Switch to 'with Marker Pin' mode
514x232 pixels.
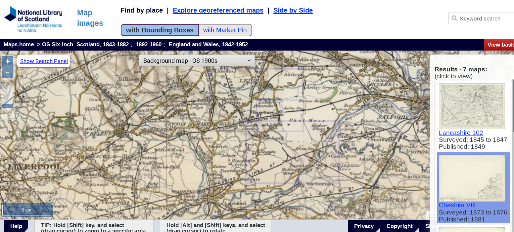225,30
